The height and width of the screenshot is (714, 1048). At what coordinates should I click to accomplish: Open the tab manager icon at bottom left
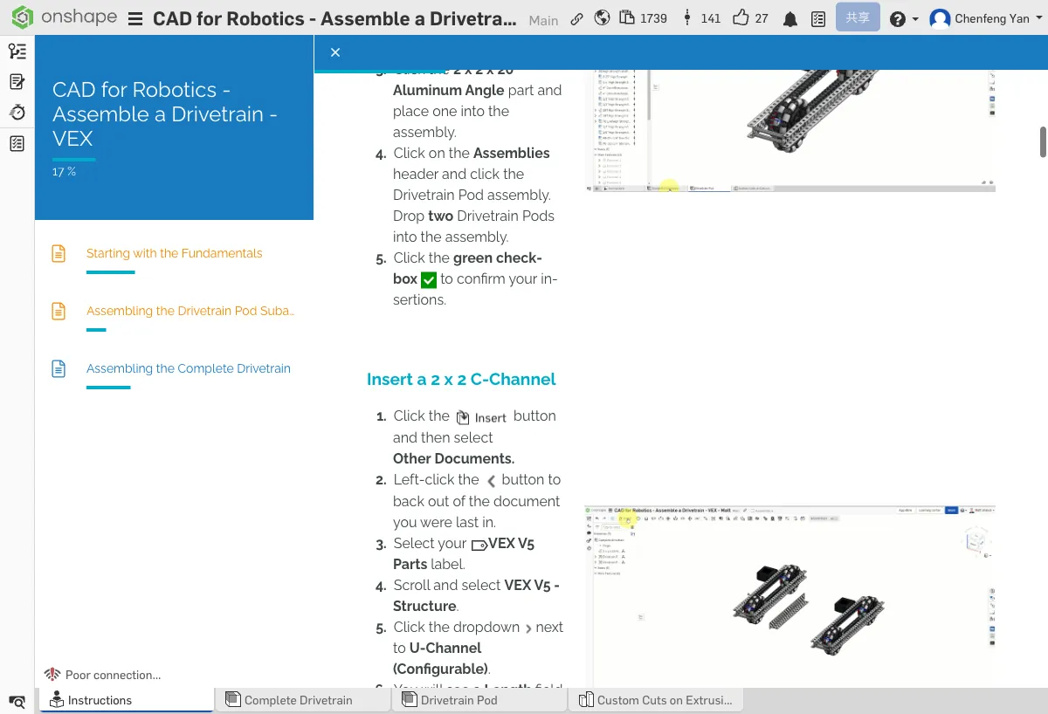coord(17,701)
